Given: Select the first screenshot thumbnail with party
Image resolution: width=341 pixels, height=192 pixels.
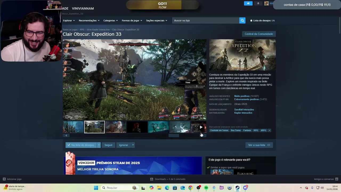Looking at the screenshot, I should click(73, 127).
